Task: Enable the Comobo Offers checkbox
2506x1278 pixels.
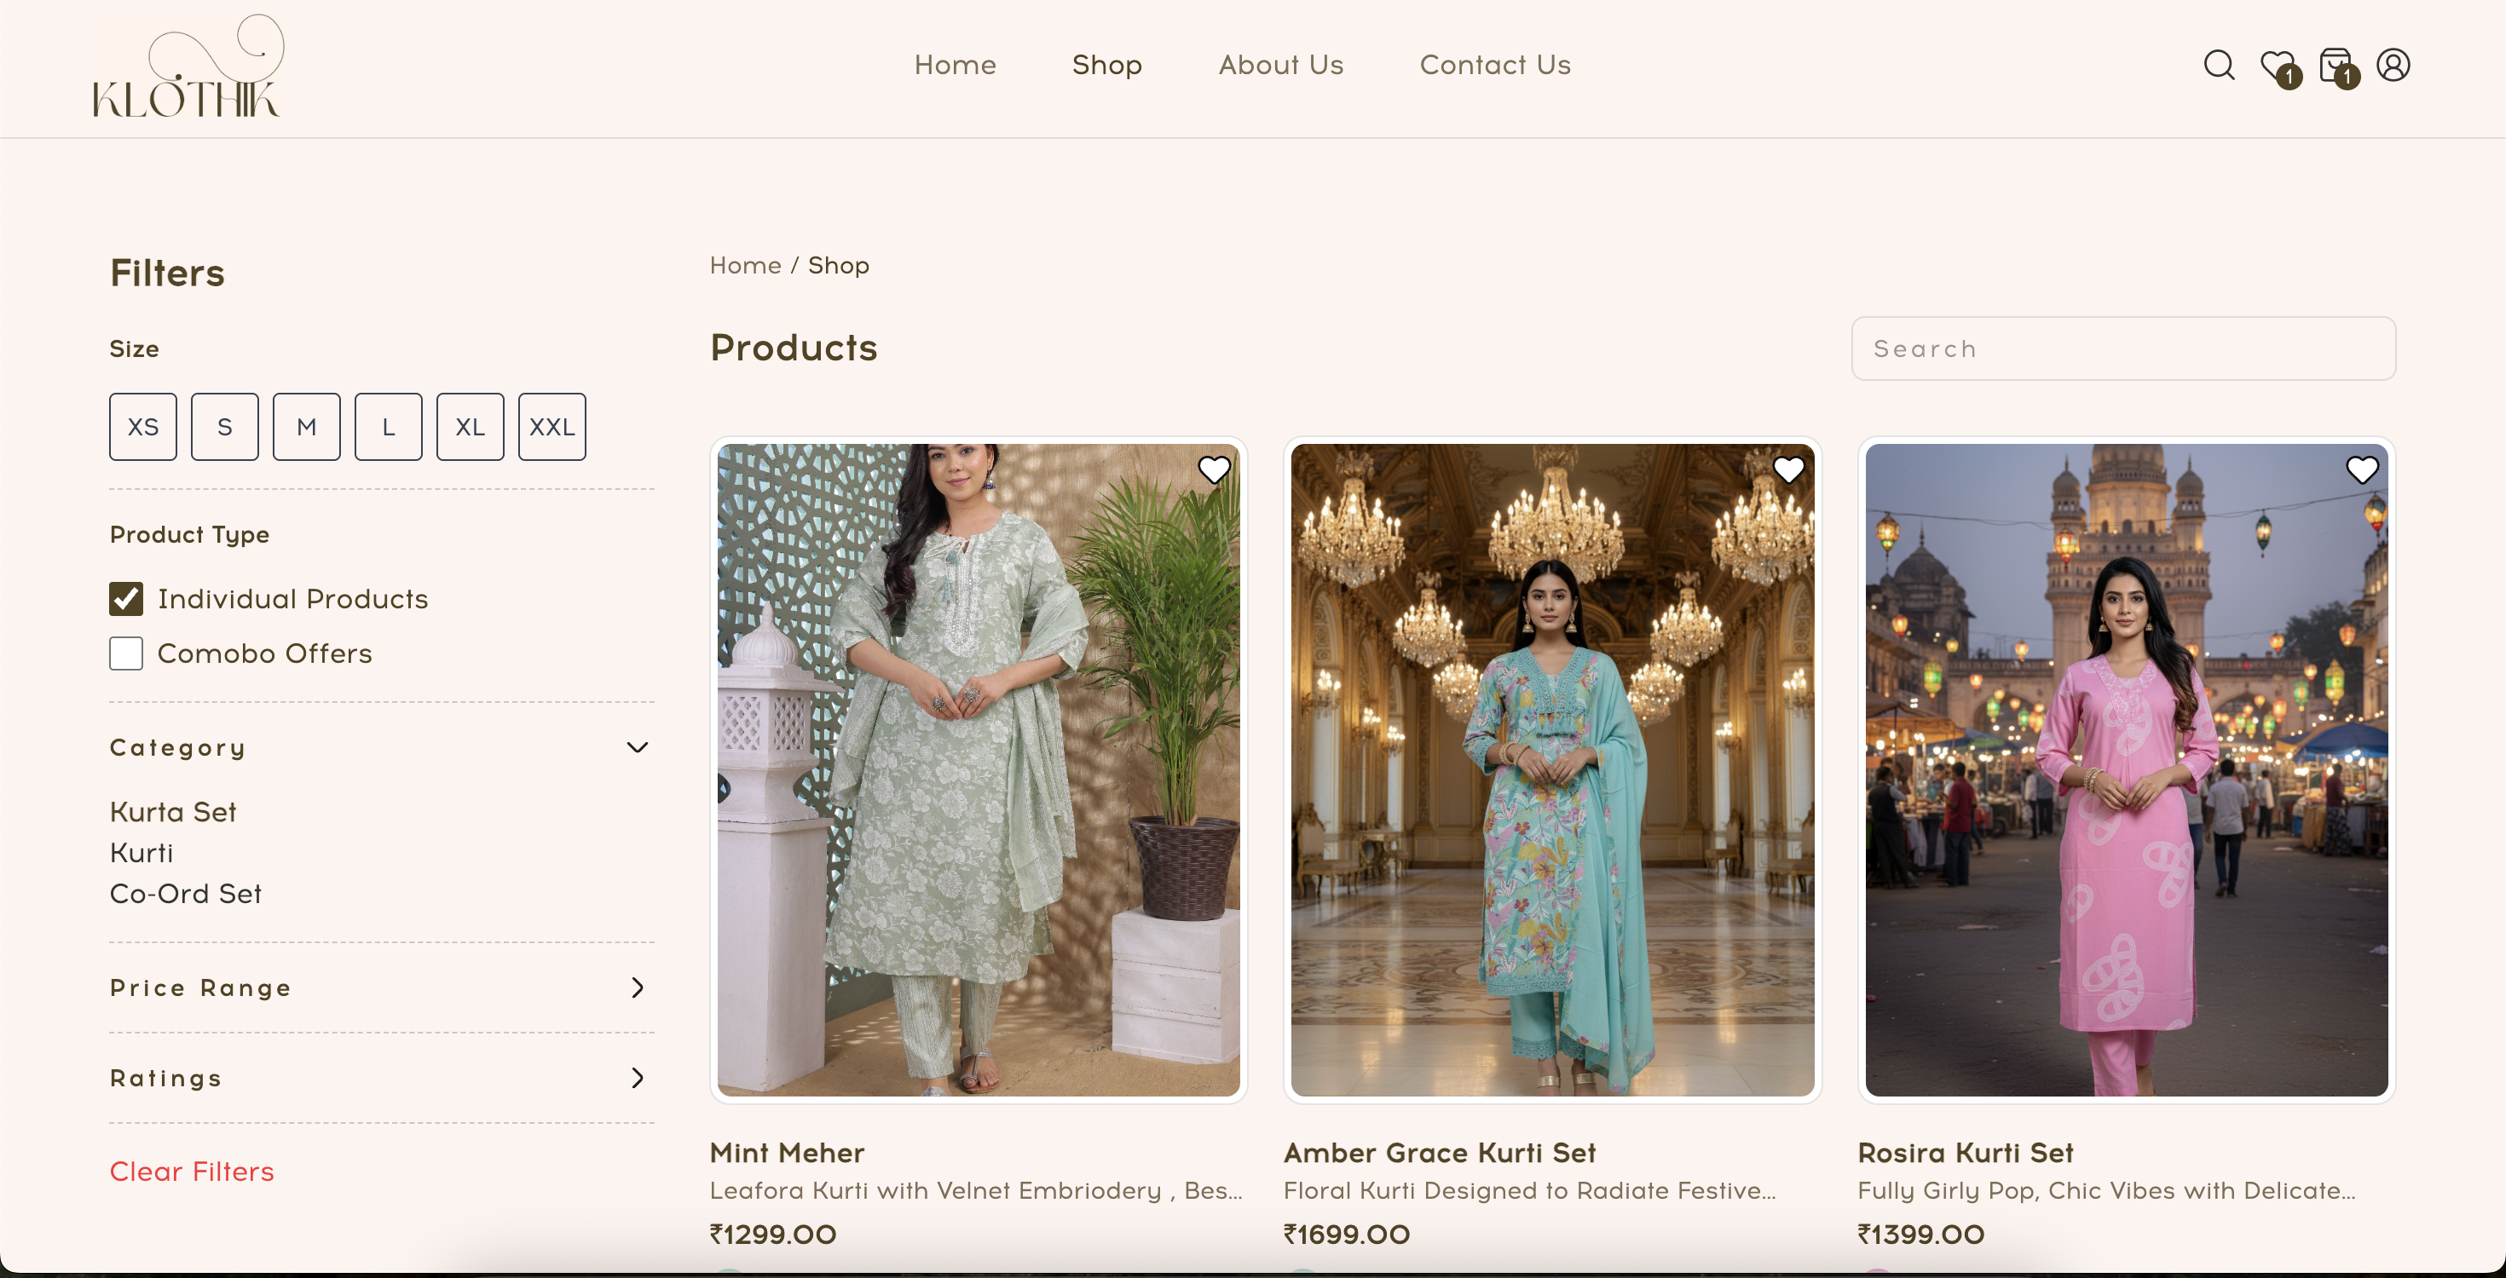Action: click(126, 653)
